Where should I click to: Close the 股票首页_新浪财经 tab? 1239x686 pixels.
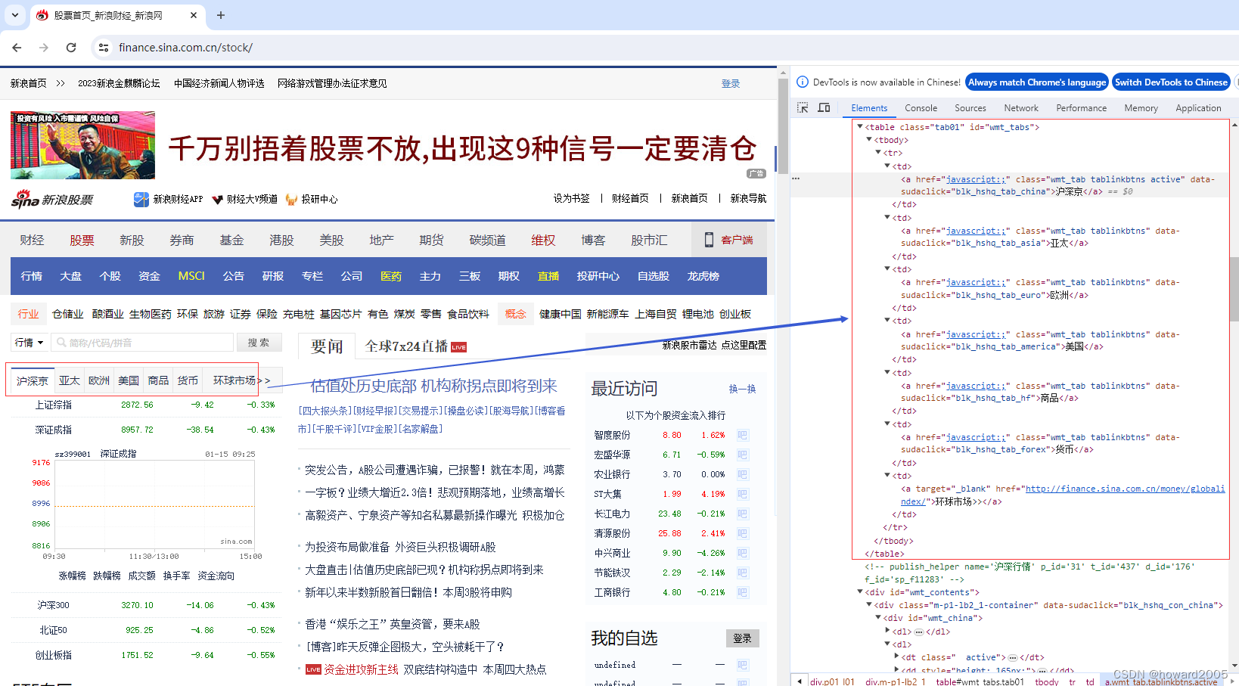pos(194,15)
